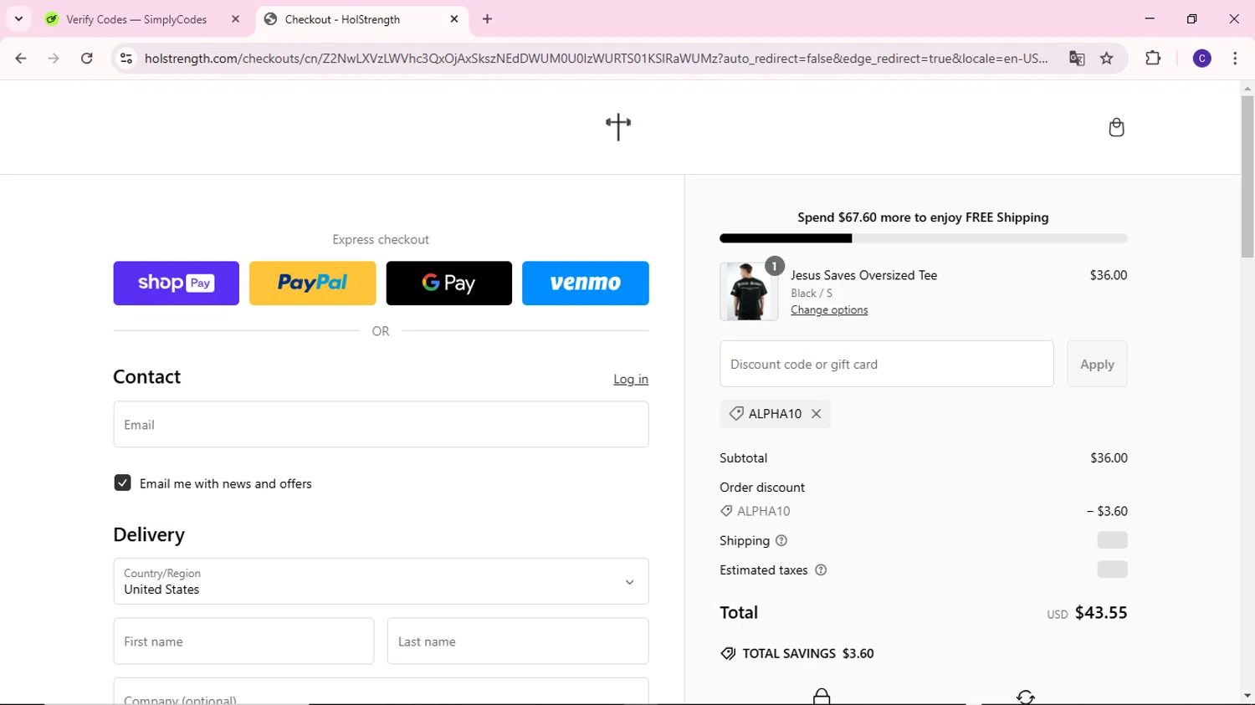
Task: Pay with PayPal
Action: (x=313, y=283)
